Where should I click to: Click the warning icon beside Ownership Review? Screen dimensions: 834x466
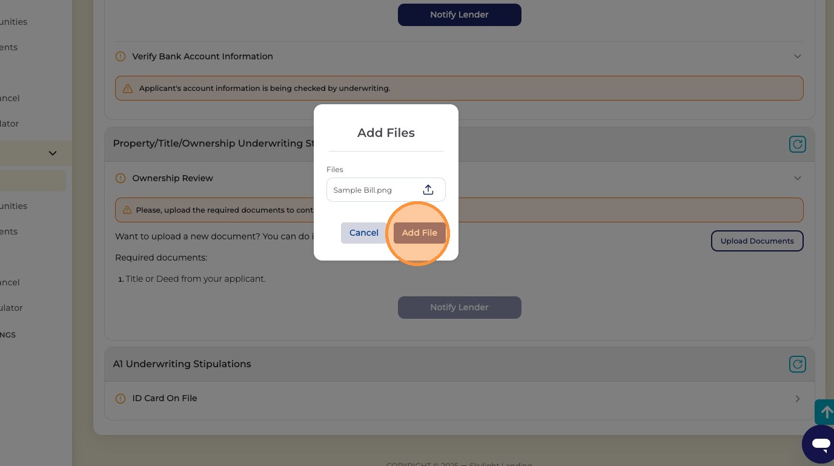point(120,178)
